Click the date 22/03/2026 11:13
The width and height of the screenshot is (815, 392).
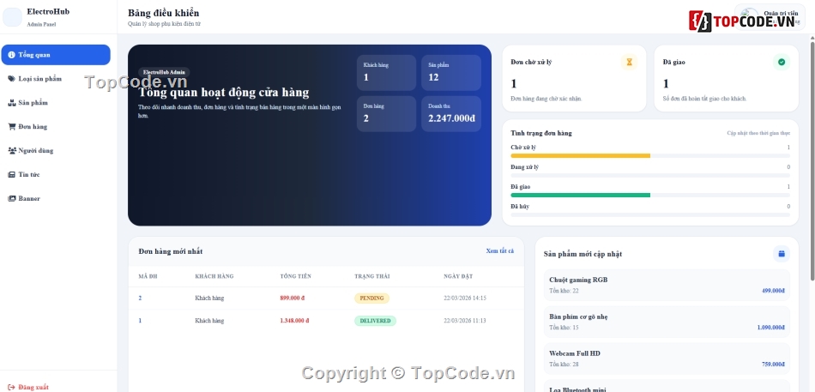coord(465,320)
